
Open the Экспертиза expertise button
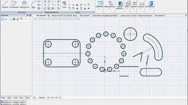(150, 5)
